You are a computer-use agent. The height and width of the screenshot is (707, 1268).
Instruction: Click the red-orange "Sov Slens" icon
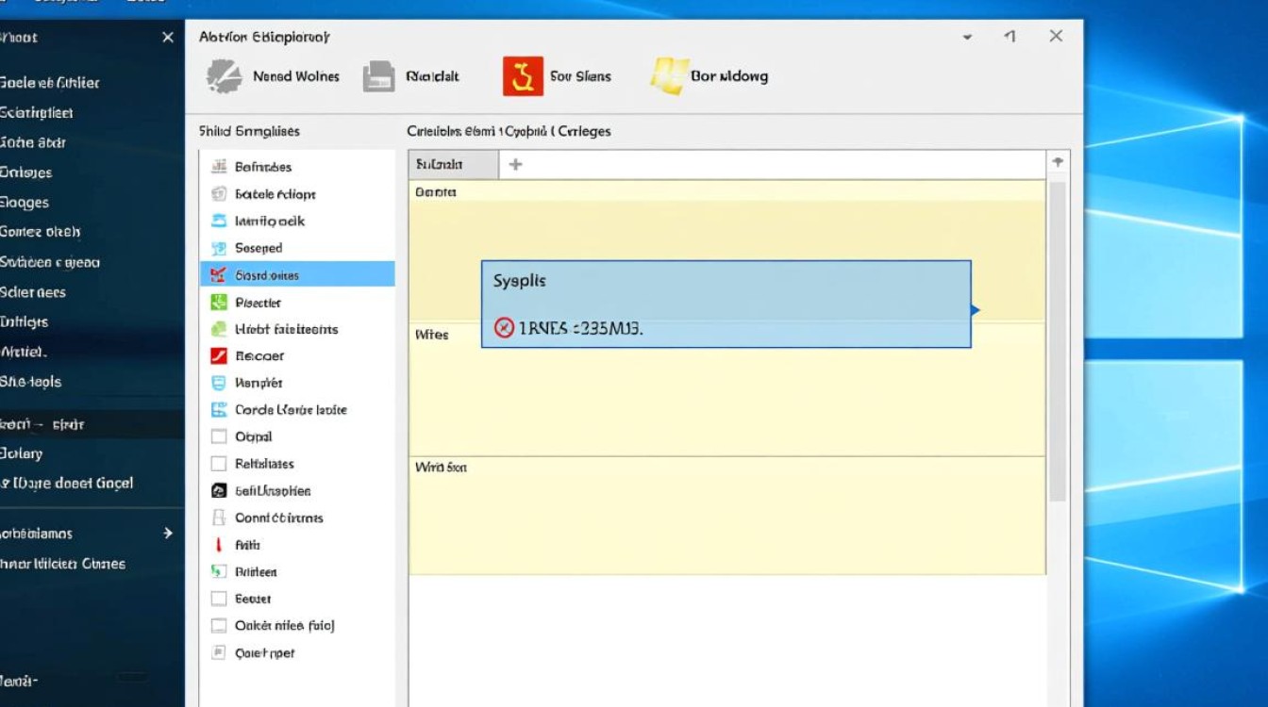click(x=523, y=76)
